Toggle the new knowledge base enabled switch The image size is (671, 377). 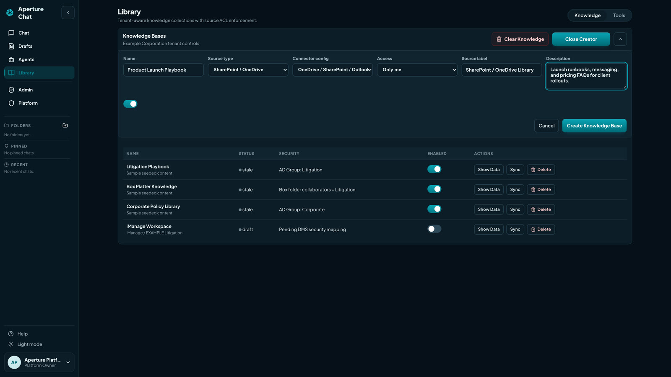tap(130, 104)
